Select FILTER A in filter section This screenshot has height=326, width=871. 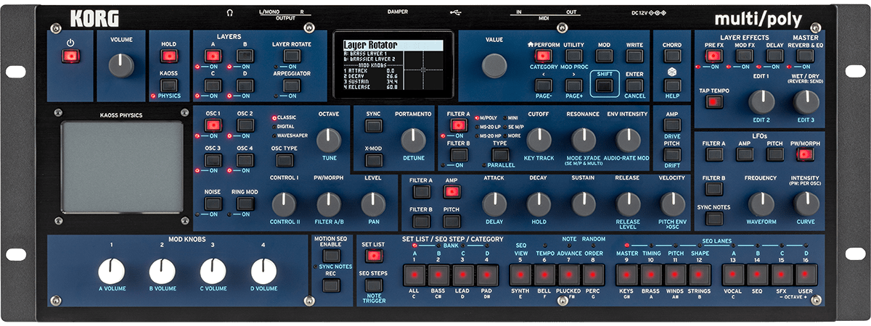click(457, 125)
